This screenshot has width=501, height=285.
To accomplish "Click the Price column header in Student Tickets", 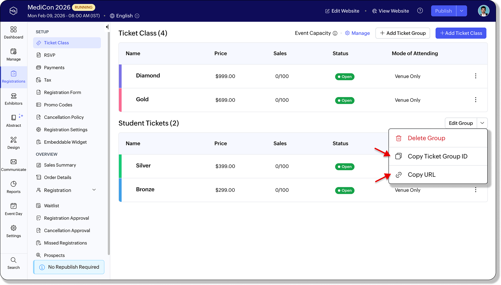I will click(x=221, y=143).
